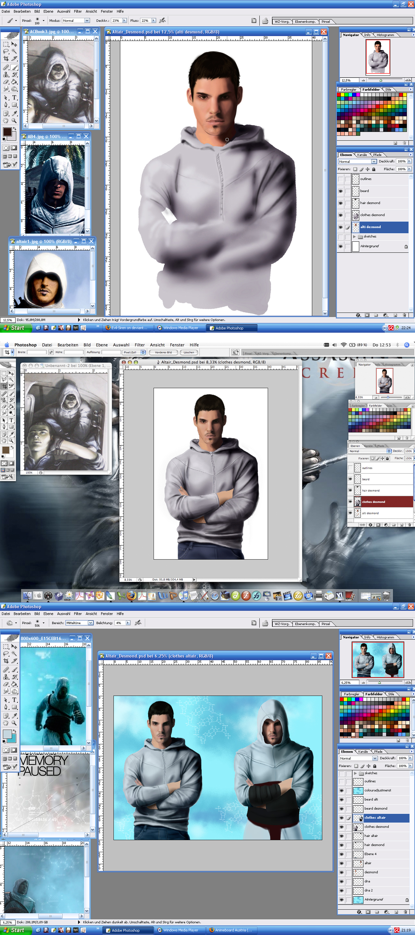415x935 pixels.
Task: Choose the Shape tool in the 6,25% Photoshop toolbox
Action: click(x=14, y=707)
